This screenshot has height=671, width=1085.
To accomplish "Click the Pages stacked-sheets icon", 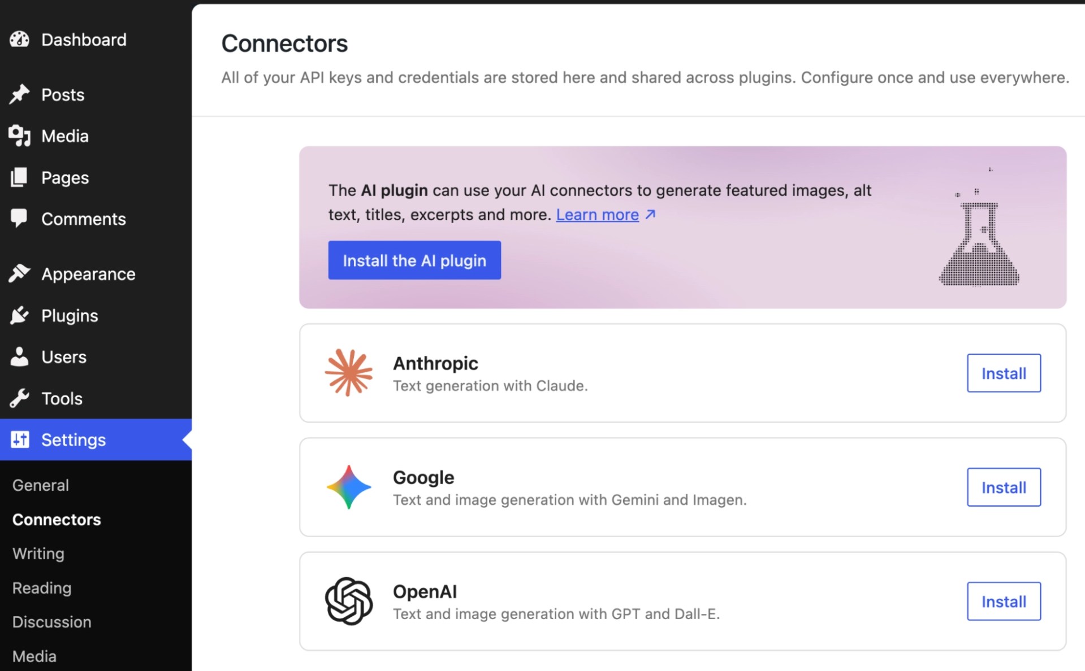I will (19, 177).
